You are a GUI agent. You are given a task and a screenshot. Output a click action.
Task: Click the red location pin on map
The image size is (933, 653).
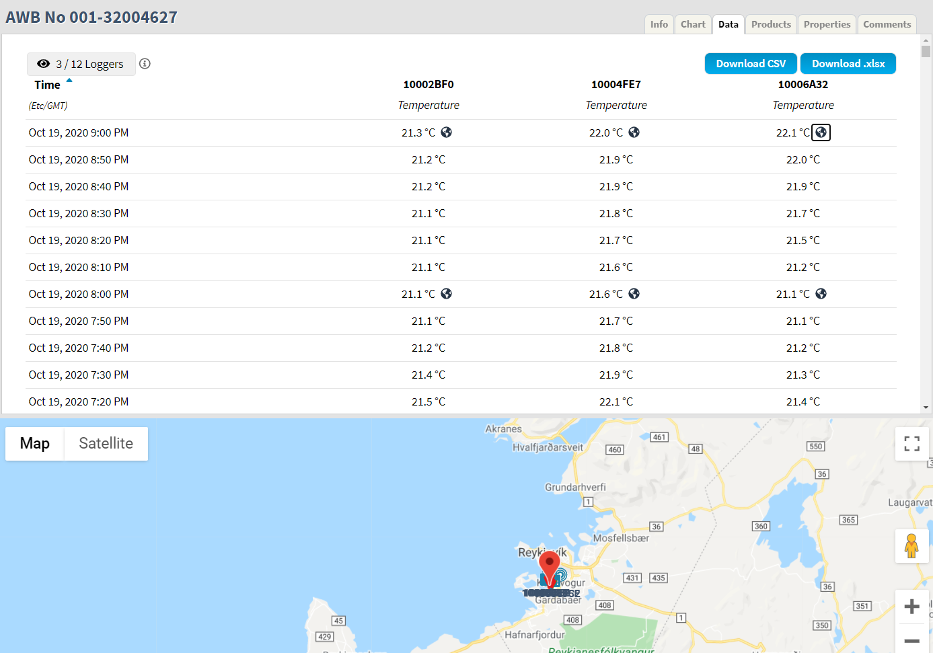[550, 568]
